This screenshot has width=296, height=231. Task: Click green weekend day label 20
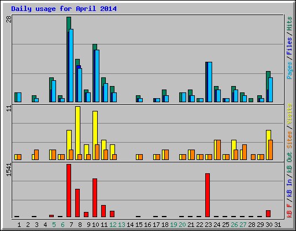[x=182, y=225]
